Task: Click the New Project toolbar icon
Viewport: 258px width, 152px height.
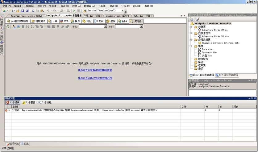Action: point(4,11)
